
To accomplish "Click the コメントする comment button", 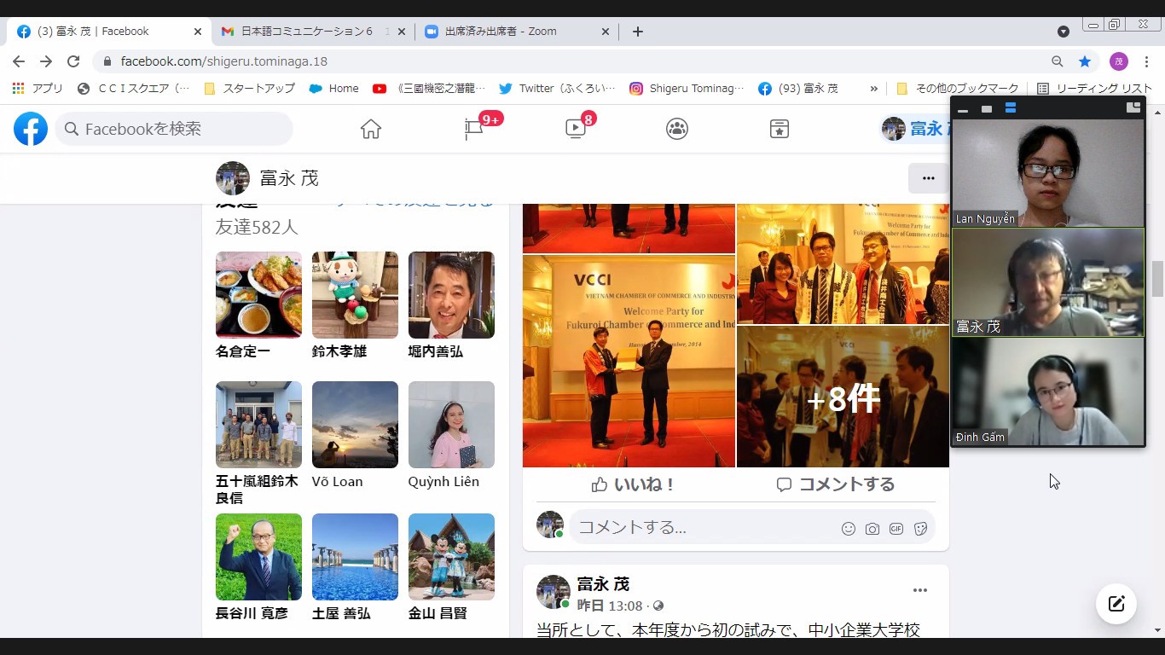I will [836, 484].
